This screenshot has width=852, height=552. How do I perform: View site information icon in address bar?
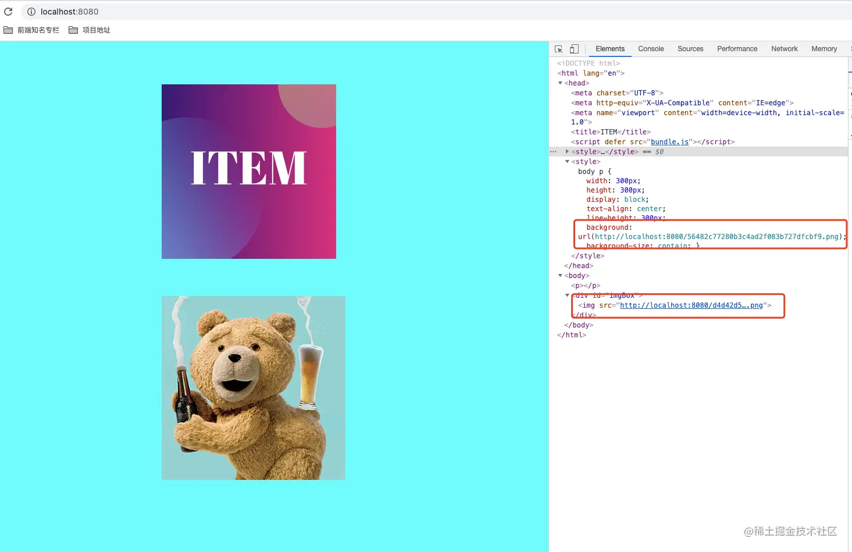[31, 12]
